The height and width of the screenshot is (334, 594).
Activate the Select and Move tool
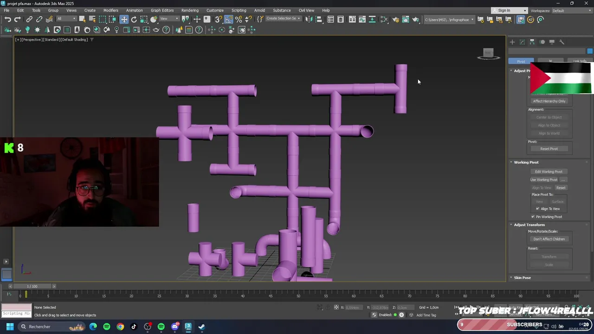[124, 19]
